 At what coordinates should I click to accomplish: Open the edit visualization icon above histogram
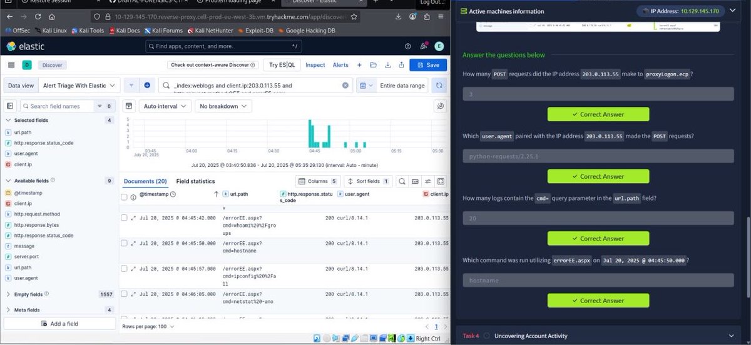(441, 106)
